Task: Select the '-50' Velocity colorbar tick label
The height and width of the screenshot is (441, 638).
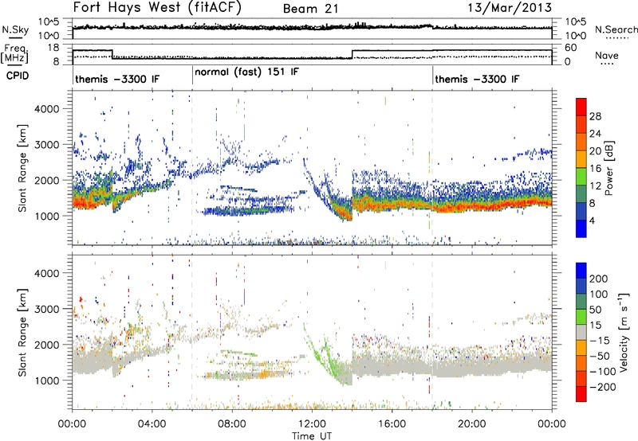Action: [600, 356]
